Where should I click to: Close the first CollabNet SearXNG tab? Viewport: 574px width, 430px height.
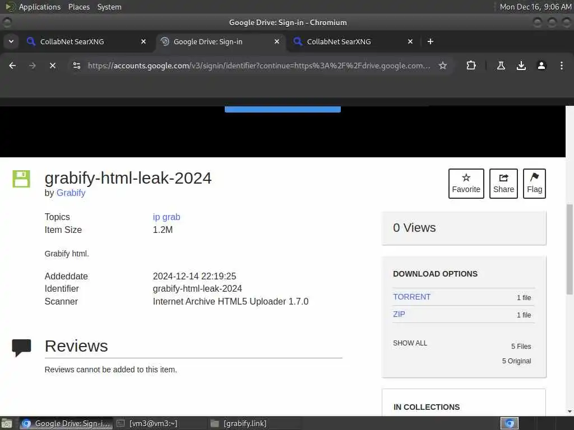pyautogui.click(x=143, y=41)
